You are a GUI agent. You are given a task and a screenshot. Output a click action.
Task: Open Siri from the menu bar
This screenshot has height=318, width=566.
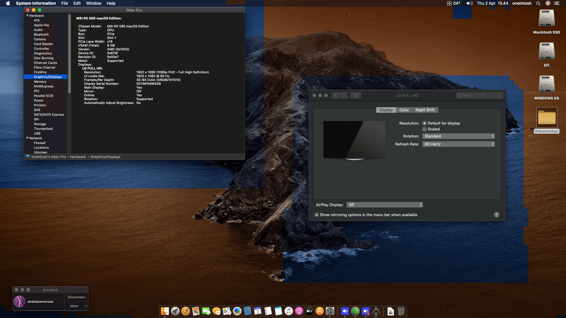(x=548, y=3)
